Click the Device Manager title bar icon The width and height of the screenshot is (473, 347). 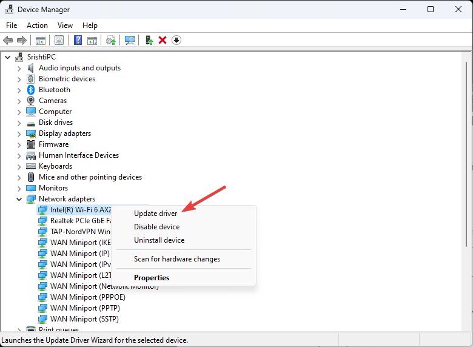(x=9, y=10)
